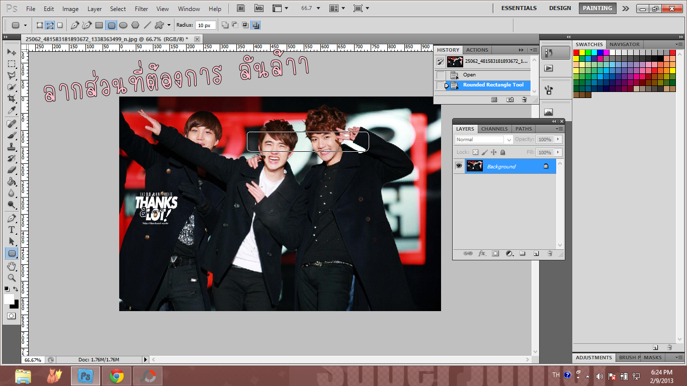Pick the Horizontal Type tool
The height and width of the screenshot is (386, 687).
[x=11, y=230]
